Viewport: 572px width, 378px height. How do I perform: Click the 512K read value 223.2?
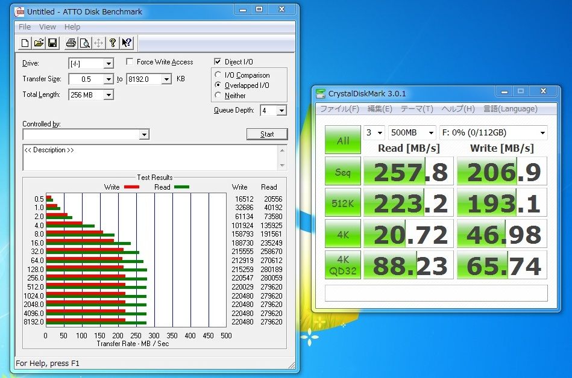(x=409, y=203)
